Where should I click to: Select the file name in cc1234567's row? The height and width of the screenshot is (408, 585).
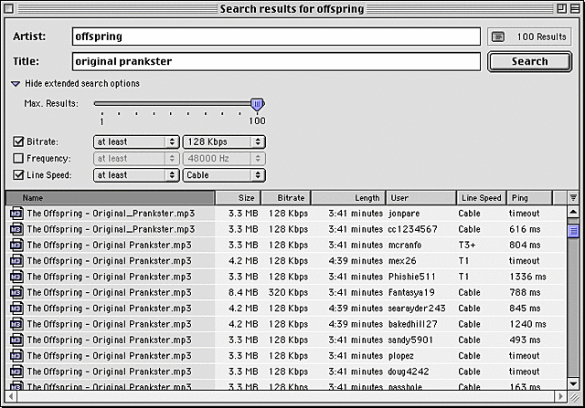[111, 229]
